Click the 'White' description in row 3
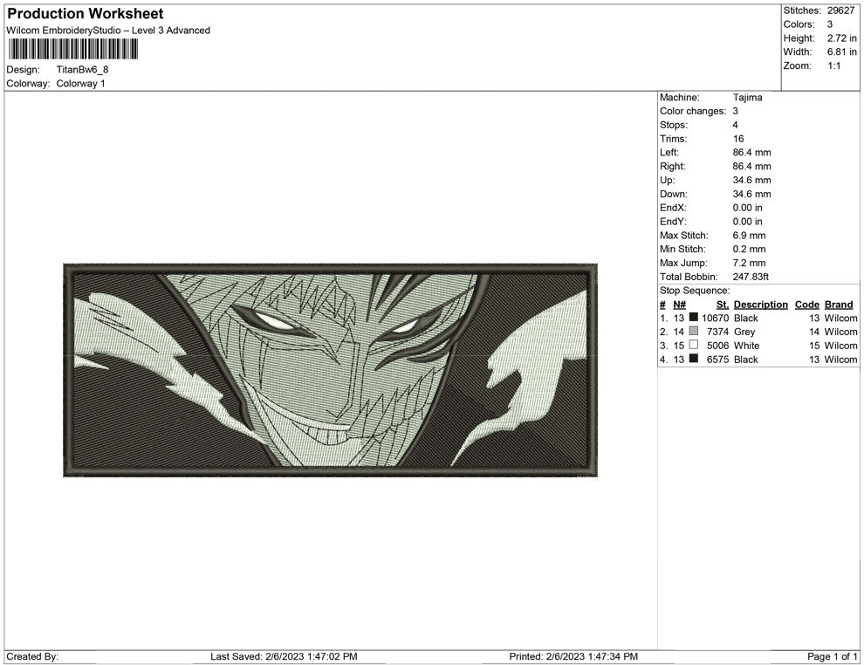 (747, 346)
